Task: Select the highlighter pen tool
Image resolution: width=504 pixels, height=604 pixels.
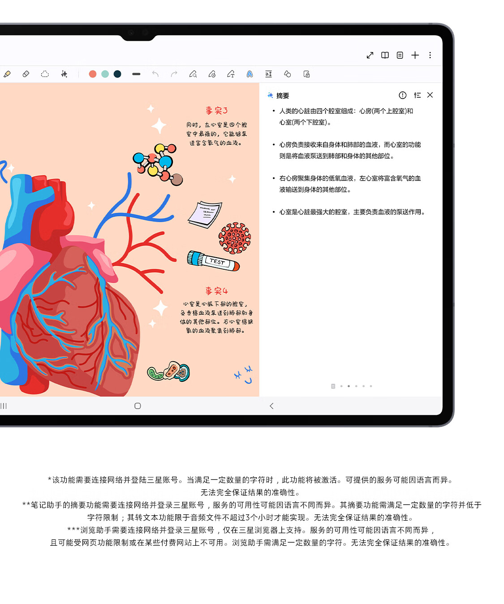Action: coord(7,74)
